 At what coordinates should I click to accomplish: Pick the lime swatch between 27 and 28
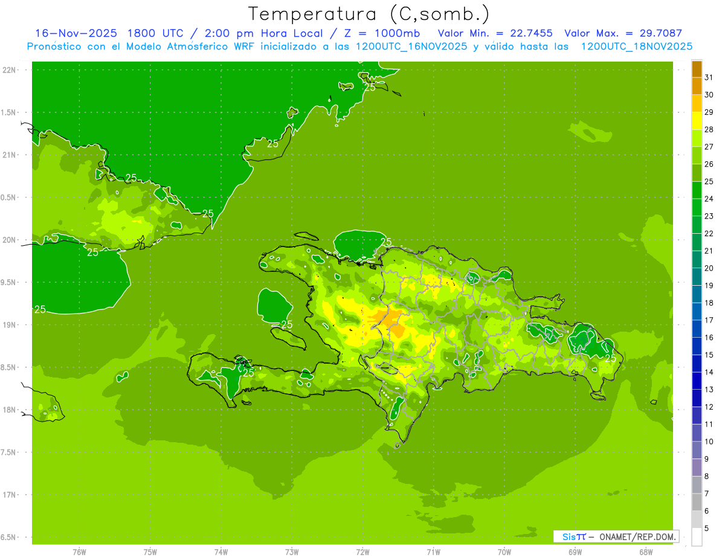pyautogui.click(x=697, y=138)
